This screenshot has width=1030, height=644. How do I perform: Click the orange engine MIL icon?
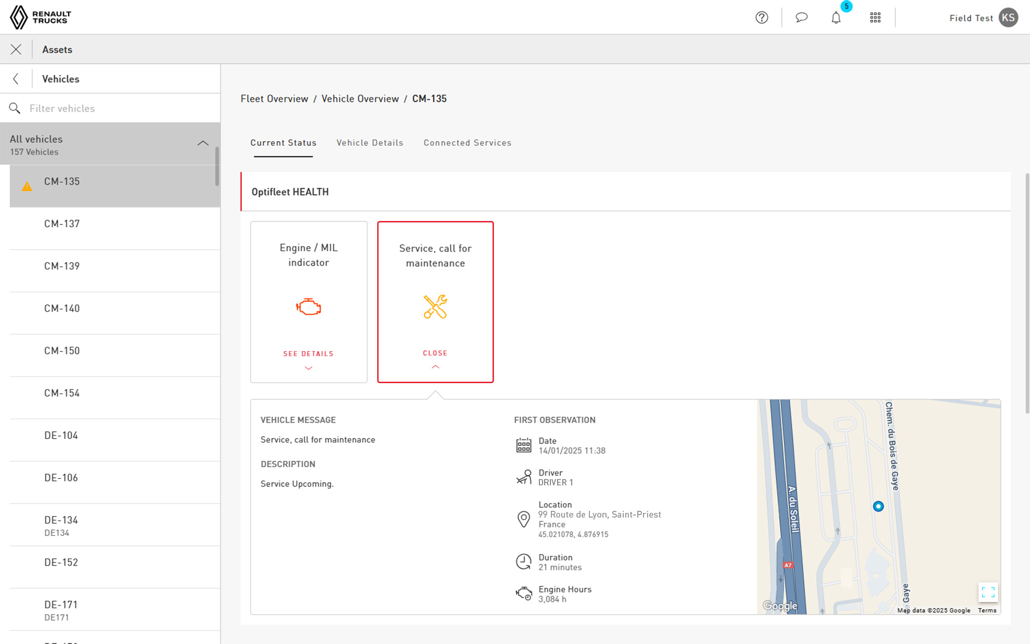tap(308, 307)
